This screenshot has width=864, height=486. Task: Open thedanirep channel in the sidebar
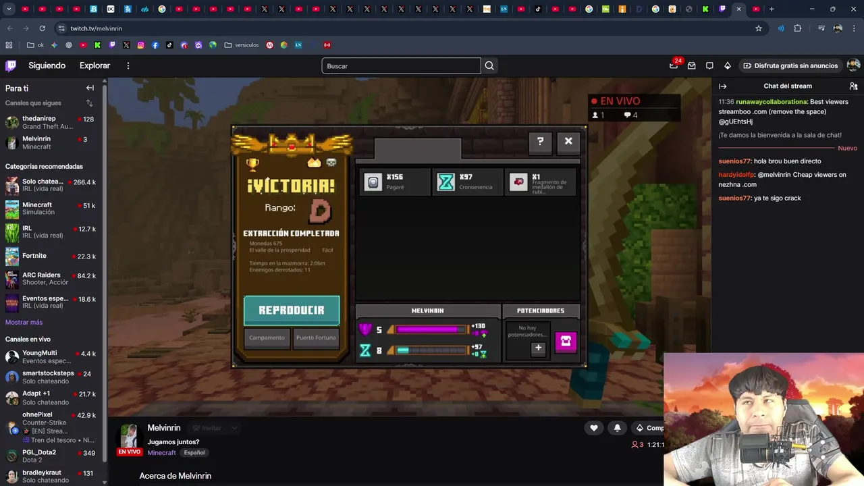(51, 122)
